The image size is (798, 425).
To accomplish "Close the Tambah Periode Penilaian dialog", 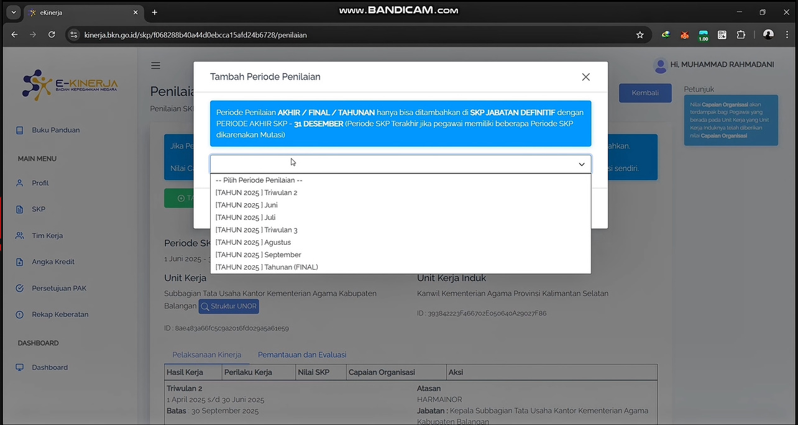I will tap(585, 77).
